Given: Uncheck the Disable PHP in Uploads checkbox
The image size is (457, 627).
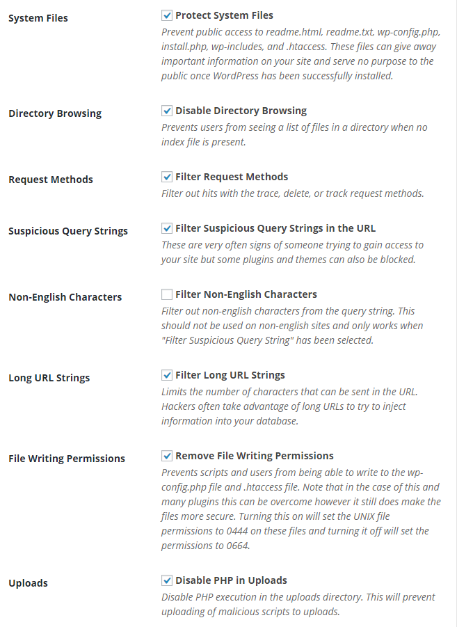Looking at the screenshot, I should pyautogui.click(x=167, y=580).
